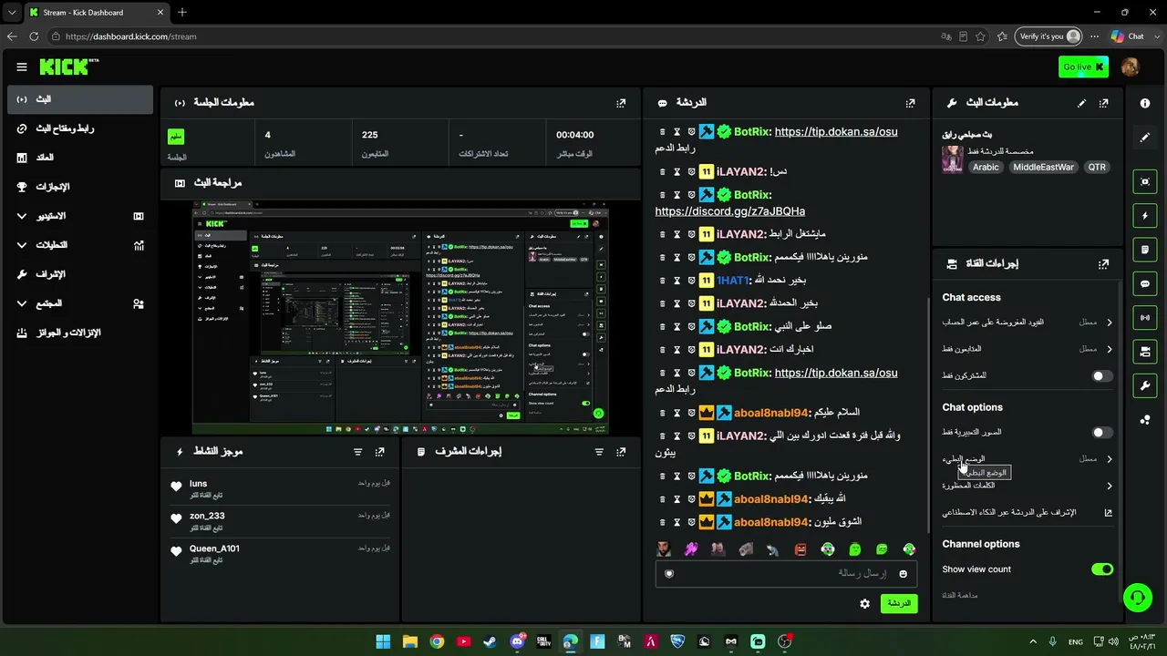
Task: Click the info icon in right rail
Action: (x=1145, y=103)
